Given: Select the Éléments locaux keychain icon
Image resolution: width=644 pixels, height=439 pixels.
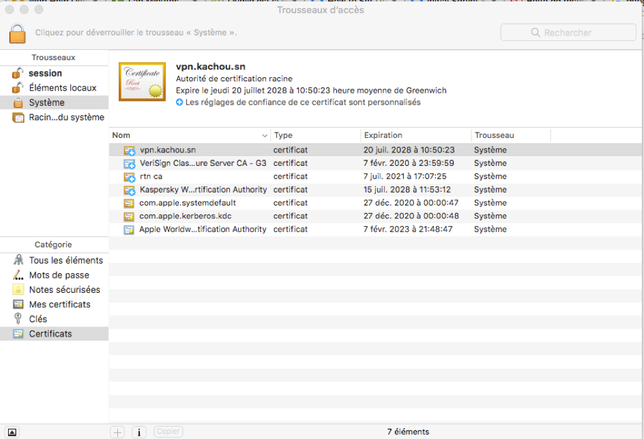Looking at the screenshot, I should [18, 88].
